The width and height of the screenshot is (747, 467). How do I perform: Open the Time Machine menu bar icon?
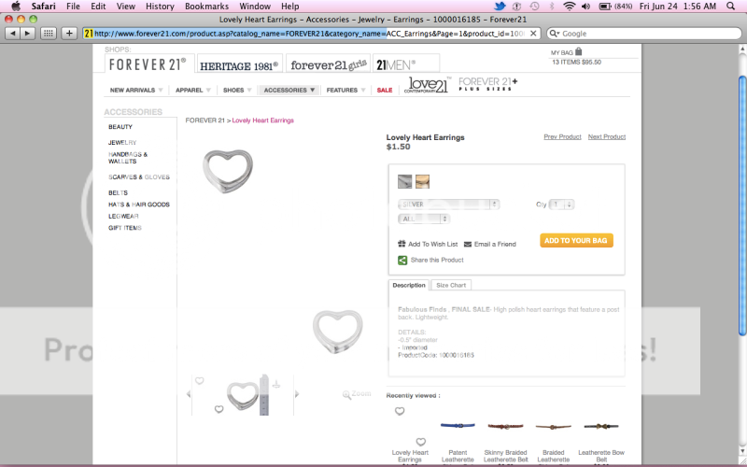coord(534,7)
